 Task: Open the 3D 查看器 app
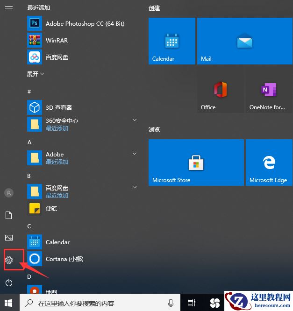click(82, 107)
